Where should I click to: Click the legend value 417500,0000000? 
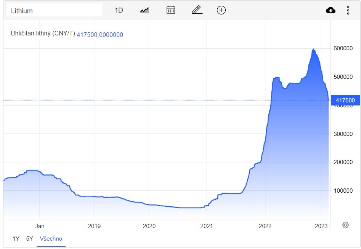tap(100, 35)
